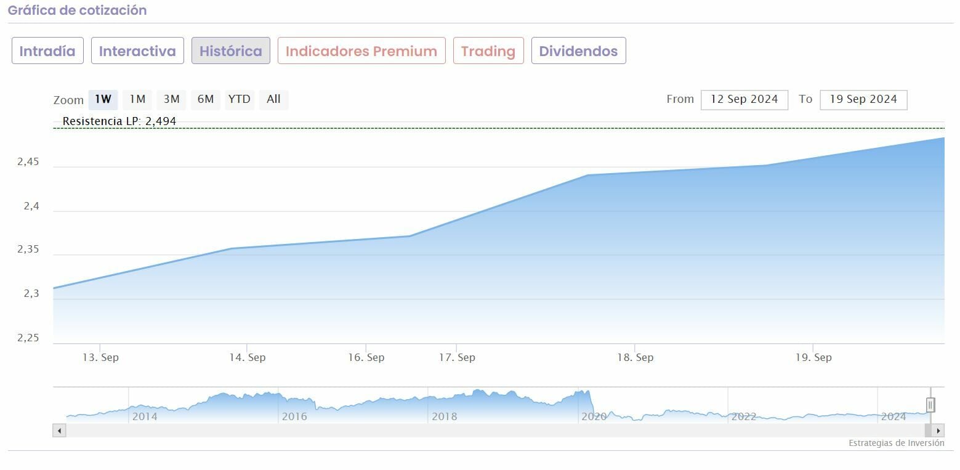The image size is (960, 470).
Task: Zoom chart to All data
Action: [x=273, y=99]
